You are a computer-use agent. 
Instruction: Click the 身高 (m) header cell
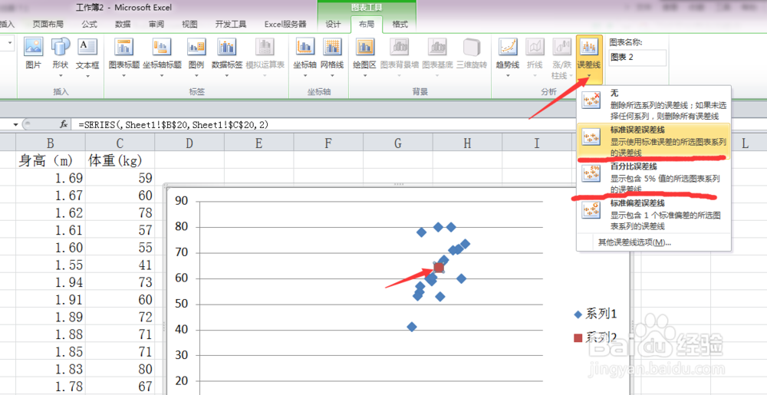point(51,160)
